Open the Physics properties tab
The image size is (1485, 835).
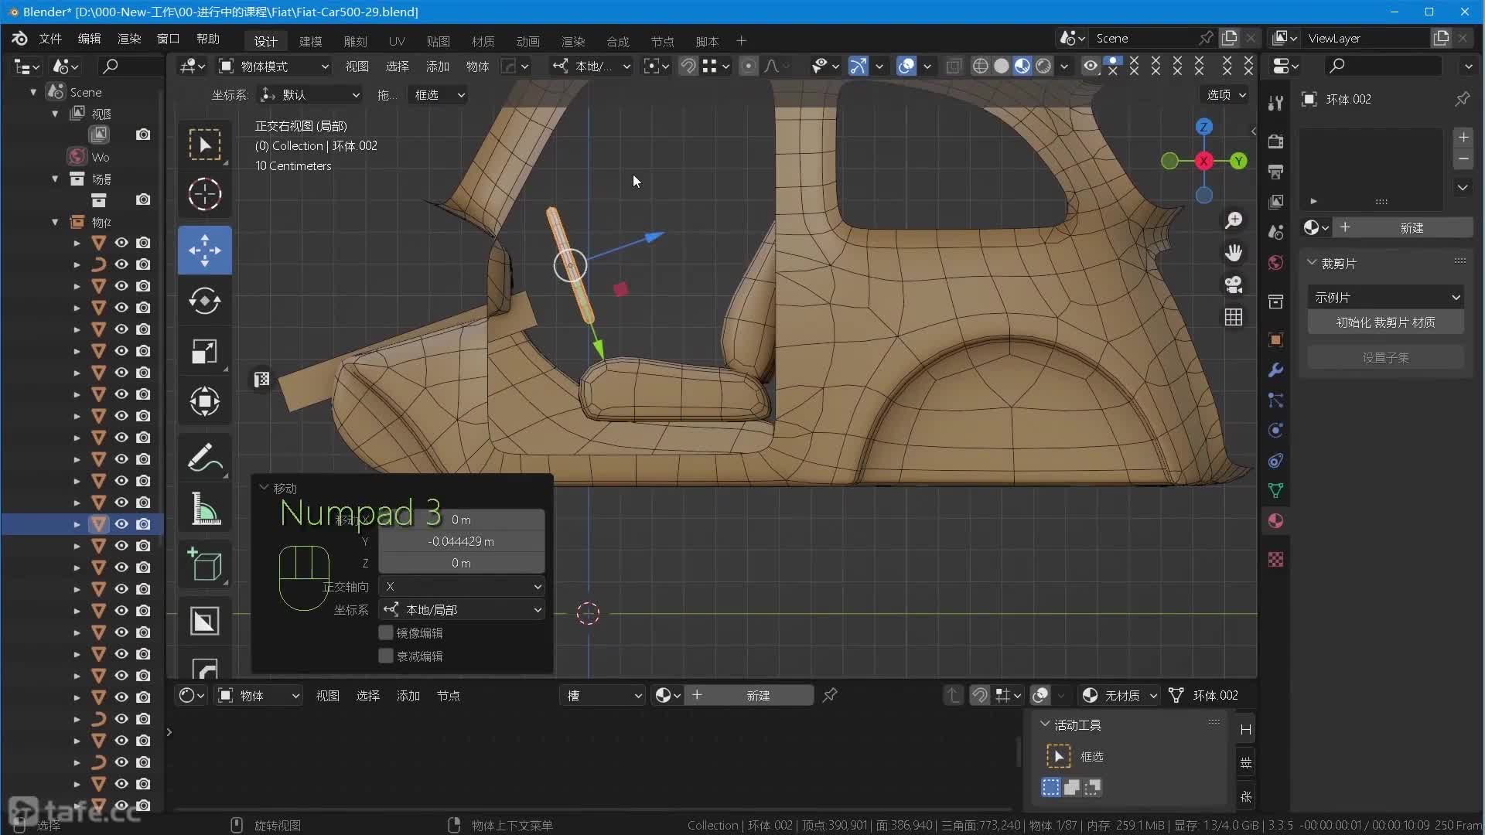[x=1276, y=431]
